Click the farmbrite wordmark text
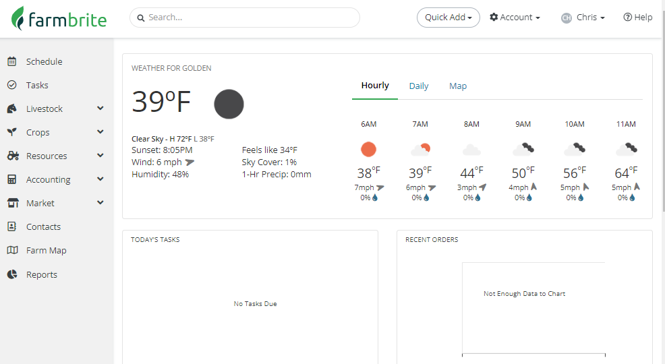Viewport: 665px width, 364px height. 68,20
